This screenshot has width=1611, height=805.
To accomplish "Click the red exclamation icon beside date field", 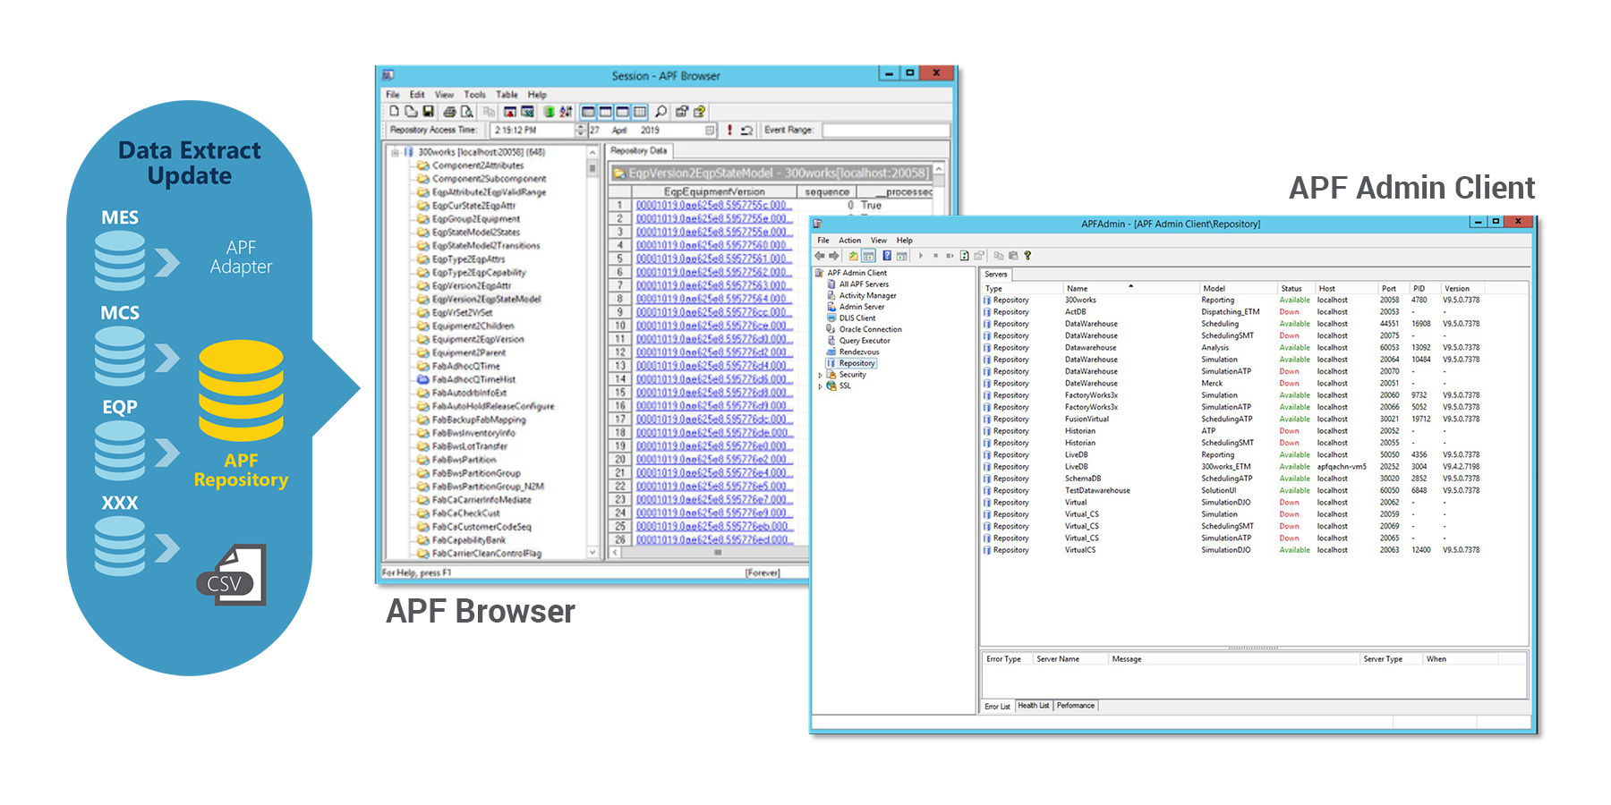I will pyautogui.click(x=729, y=130).
